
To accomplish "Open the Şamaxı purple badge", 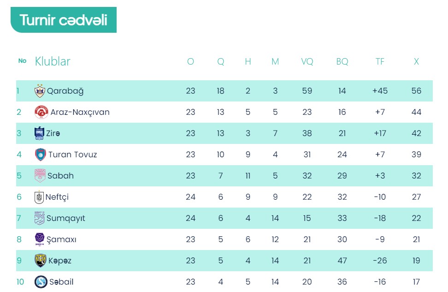I will pyautogui.click(x=40, y=239).
